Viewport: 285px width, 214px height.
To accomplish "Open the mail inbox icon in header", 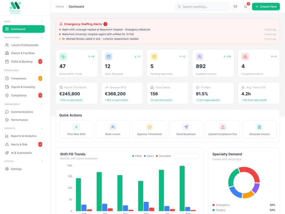I will coord(235,7).
